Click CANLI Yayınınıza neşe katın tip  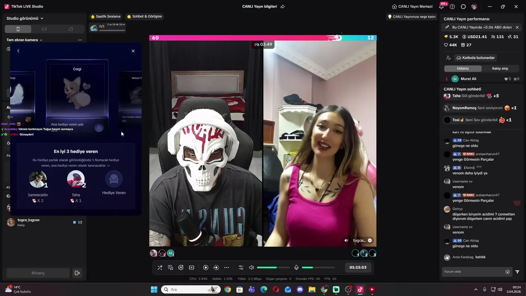(x=412, y=17)
